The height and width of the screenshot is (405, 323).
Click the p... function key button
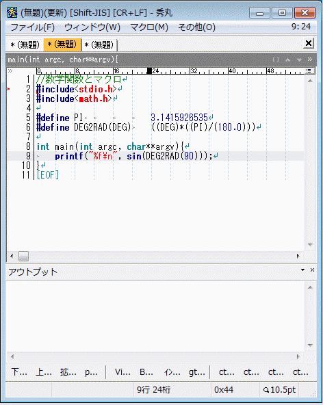[x=91, y=372]
